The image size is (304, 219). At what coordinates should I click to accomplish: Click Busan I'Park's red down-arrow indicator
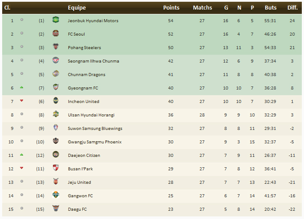tap(22, 169)
